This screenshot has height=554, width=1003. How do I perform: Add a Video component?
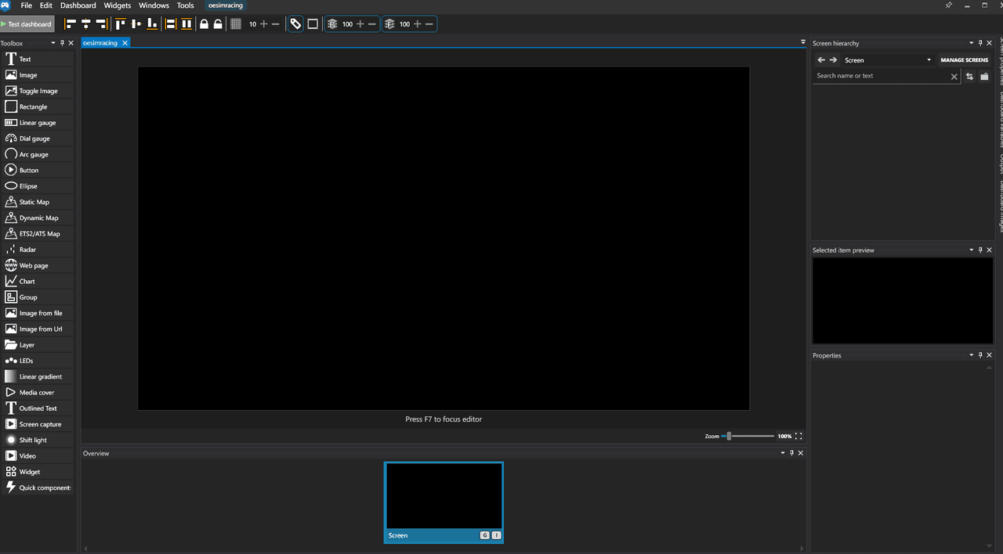pyautogui.click(x=37, y=455)
